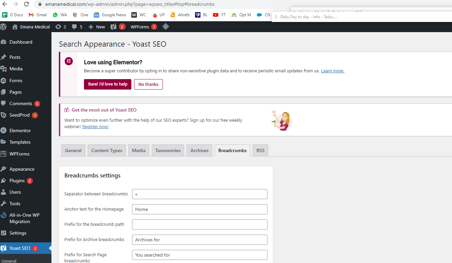Reload the page with browser refresh icon

26,4
